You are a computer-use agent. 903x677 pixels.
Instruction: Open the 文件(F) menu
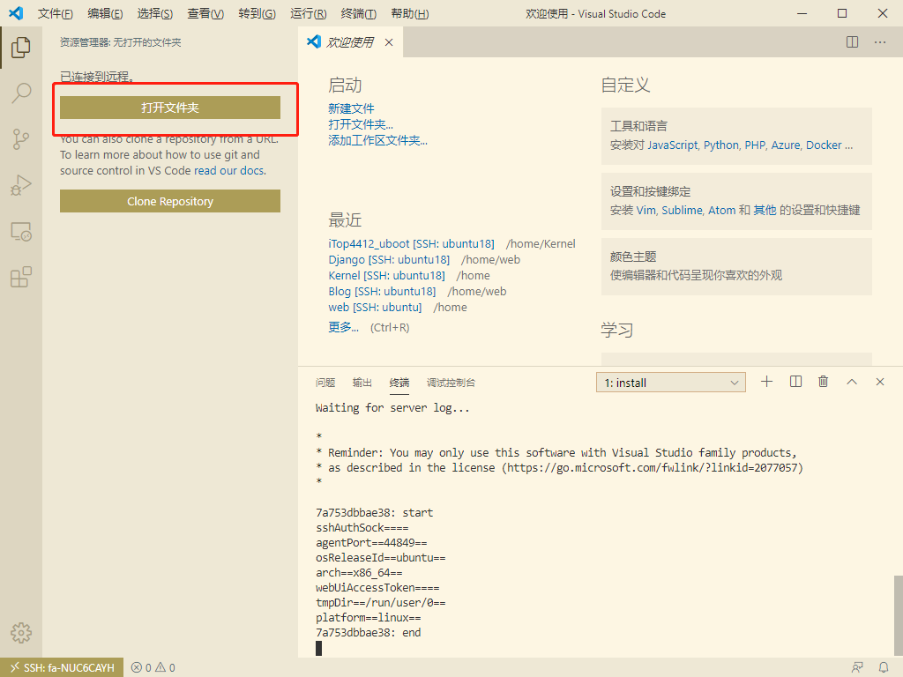click(x=56, y=14)
